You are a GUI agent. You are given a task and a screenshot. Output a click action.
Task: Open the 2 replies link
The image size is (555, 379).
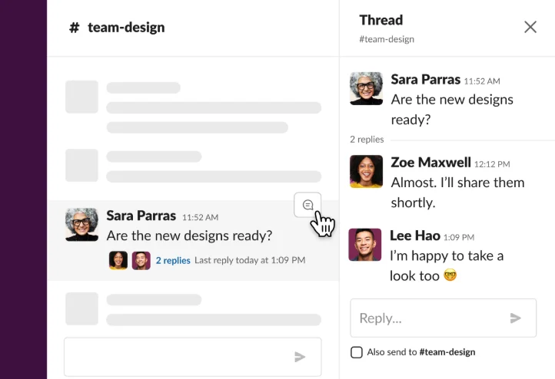(x=173, y=260)
